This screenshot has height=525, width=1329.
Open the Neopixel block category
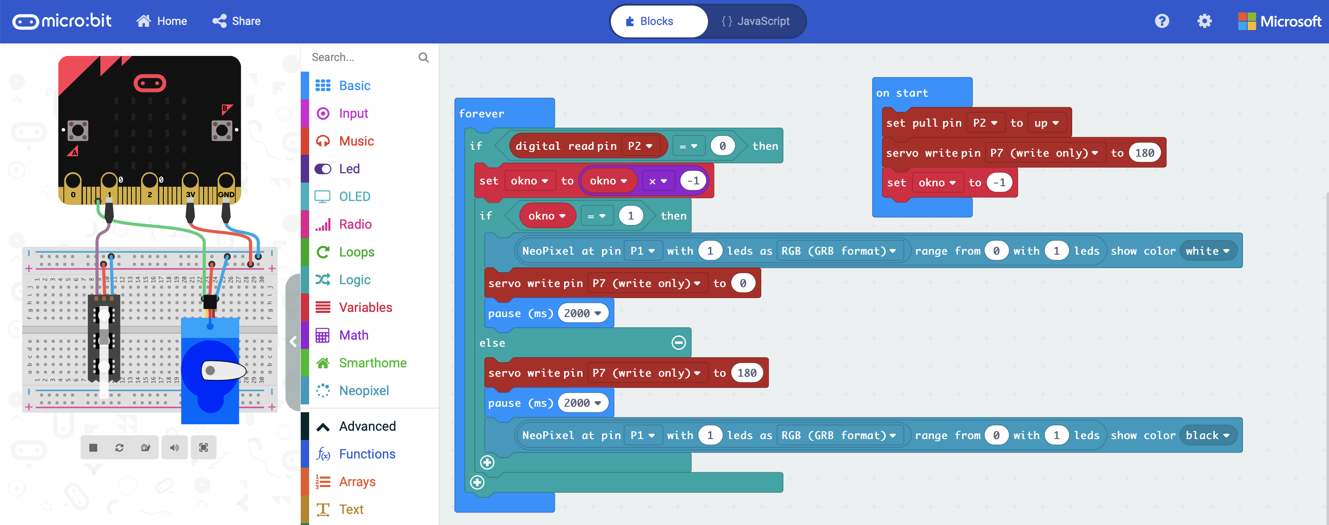click(x=364, y=391)
